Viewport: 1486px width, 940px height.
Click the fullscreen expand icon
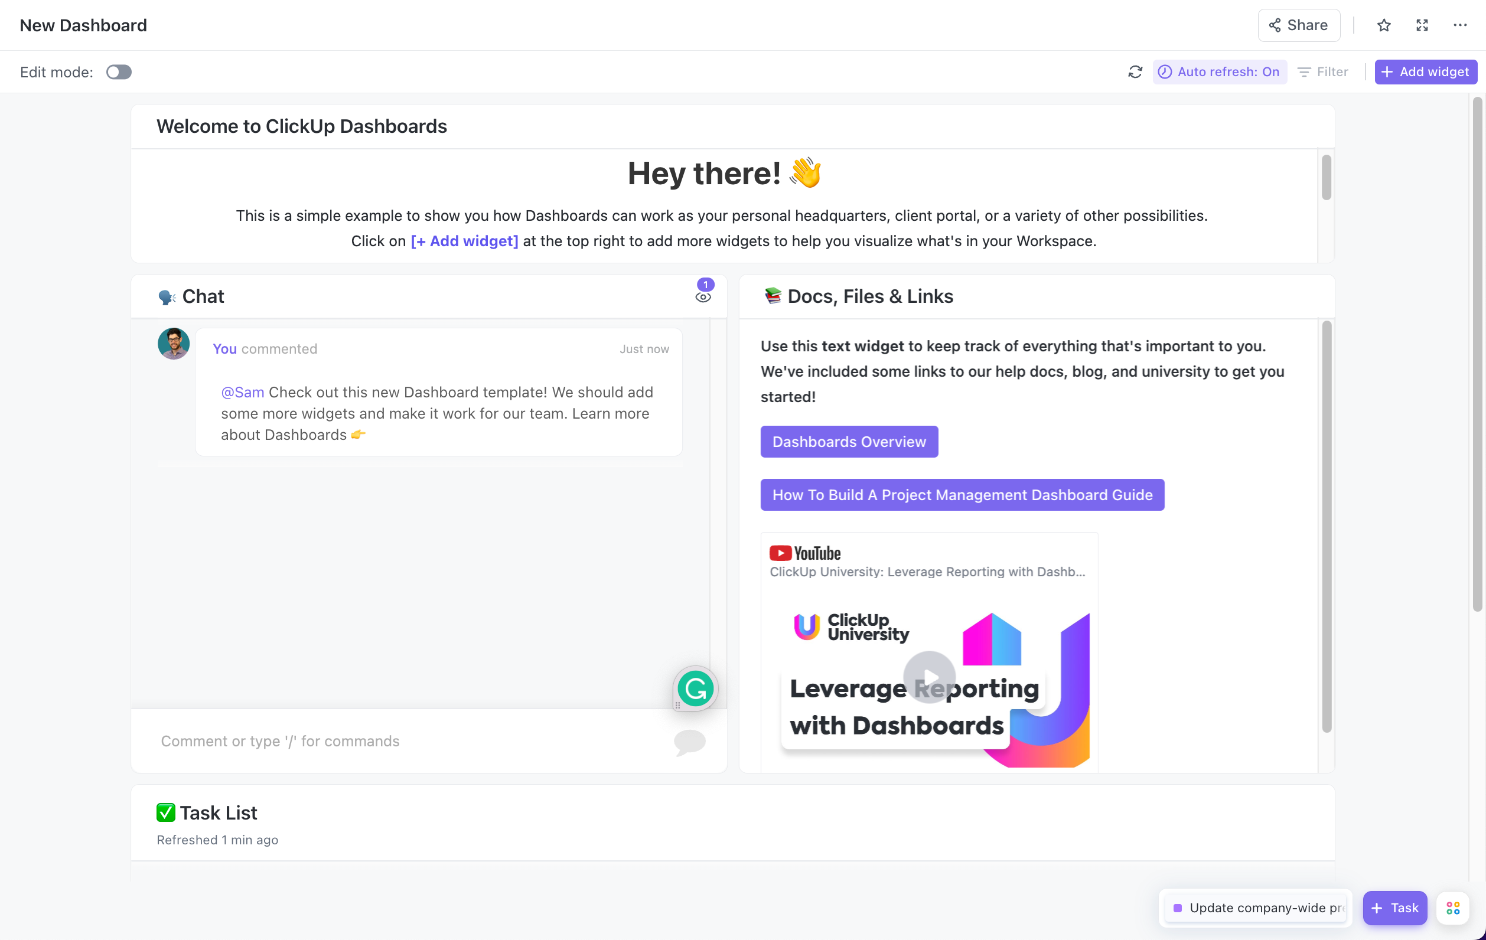1422,25
